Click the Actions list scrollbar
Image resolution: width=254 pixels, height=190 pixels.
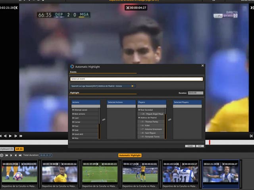[99, 123]
